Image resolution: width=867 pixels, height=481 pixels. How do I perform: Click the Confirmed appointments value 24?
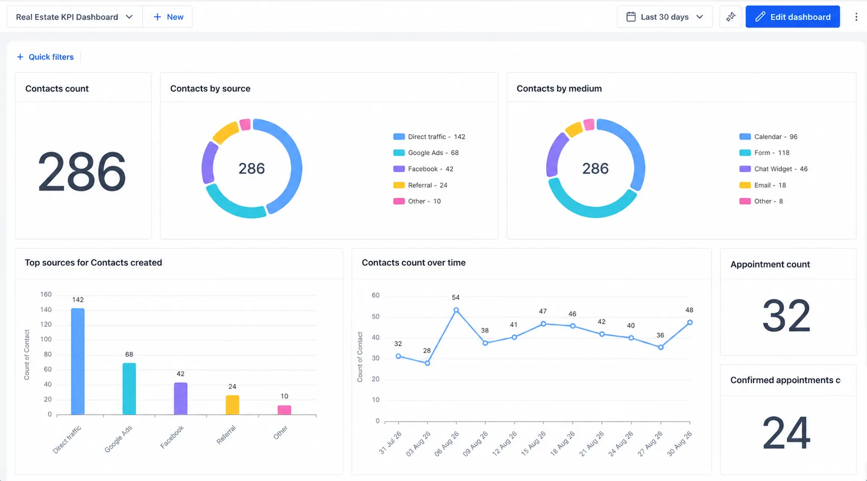pos(786,433)
